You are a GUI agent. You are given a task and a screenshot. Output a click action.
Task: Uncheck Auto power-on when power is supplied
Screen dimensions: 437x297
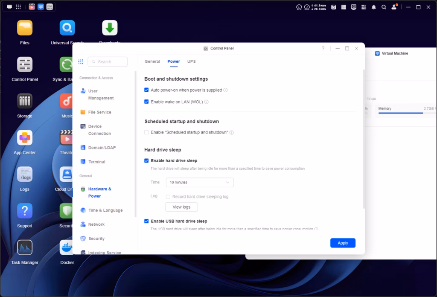[x=146, y=90]
